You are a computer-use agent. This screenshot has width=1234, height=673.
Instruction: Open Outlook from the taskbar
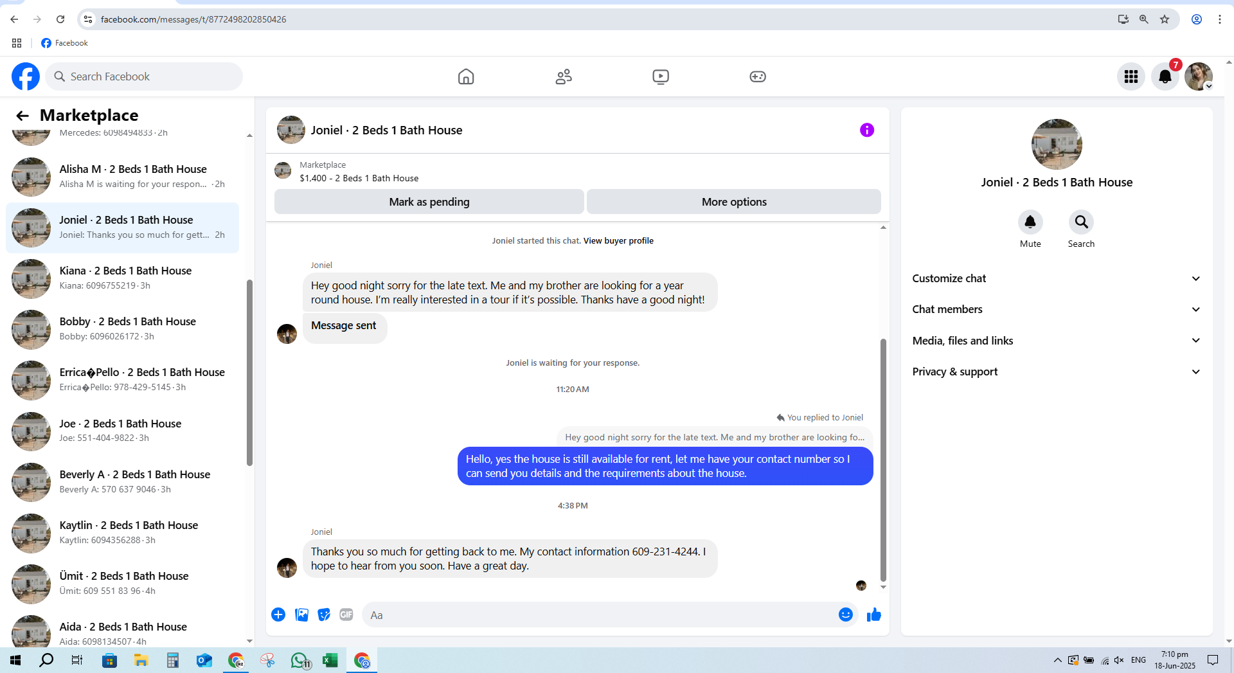(x=204, y=660)
